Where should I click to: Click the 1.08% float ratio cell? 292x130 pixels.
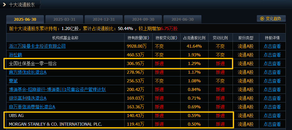194,81
